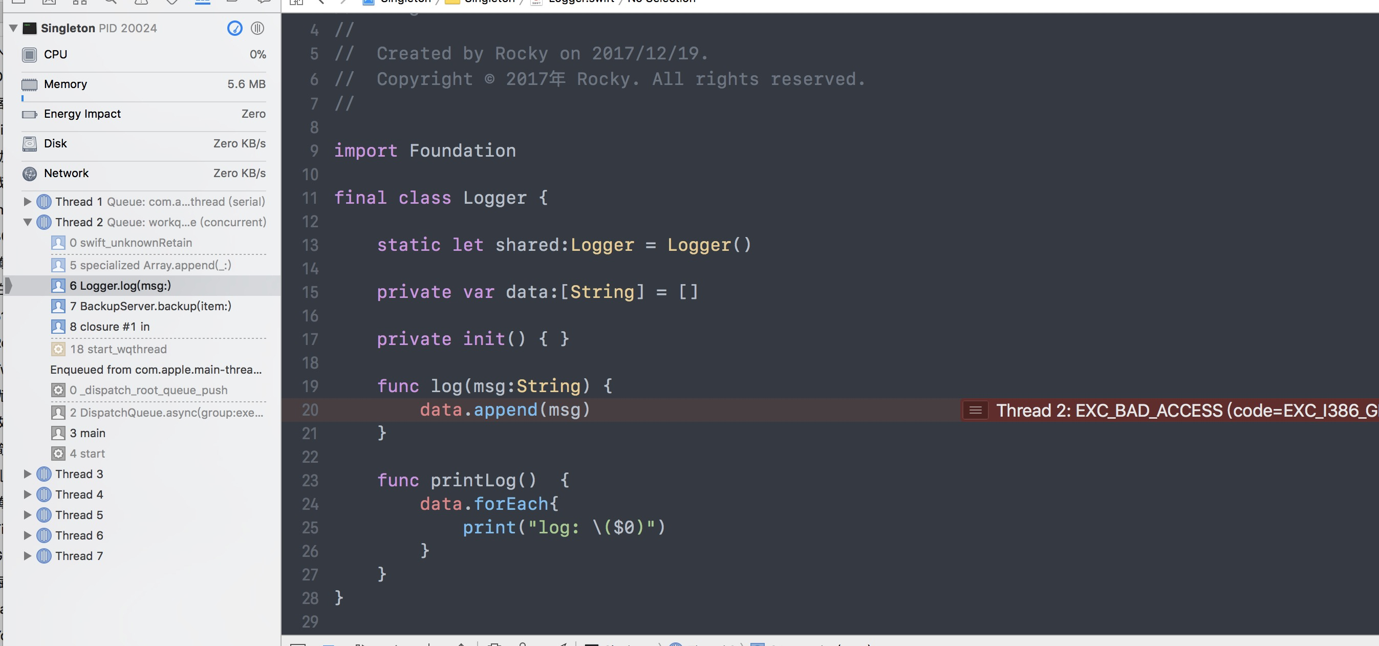
Task: Expand Thread 1 disclosure triangle
Action: (27, 202)
